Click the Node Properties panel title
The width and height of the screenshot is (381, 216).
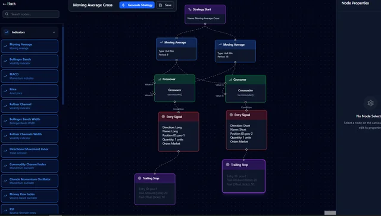(x=355, y=3)
